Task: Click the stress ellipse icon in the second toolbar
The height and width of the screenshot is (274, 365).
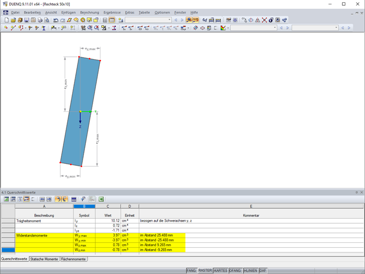Action: 203,28
